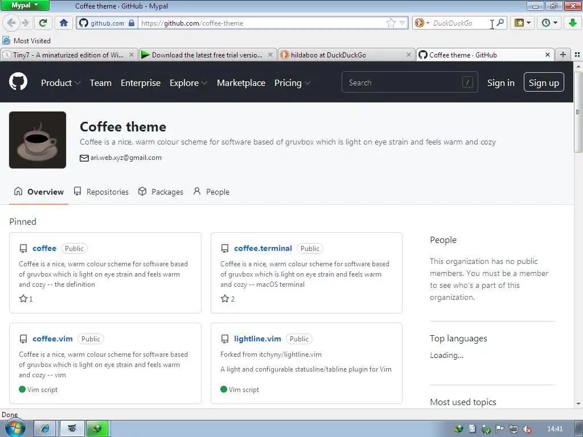Reload the page with the refresh icon
This screenshot has height=437, width=583.
coord(43,23)
